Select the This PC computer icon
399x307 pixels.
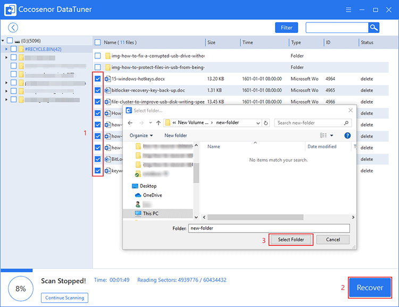click(138, 213)
